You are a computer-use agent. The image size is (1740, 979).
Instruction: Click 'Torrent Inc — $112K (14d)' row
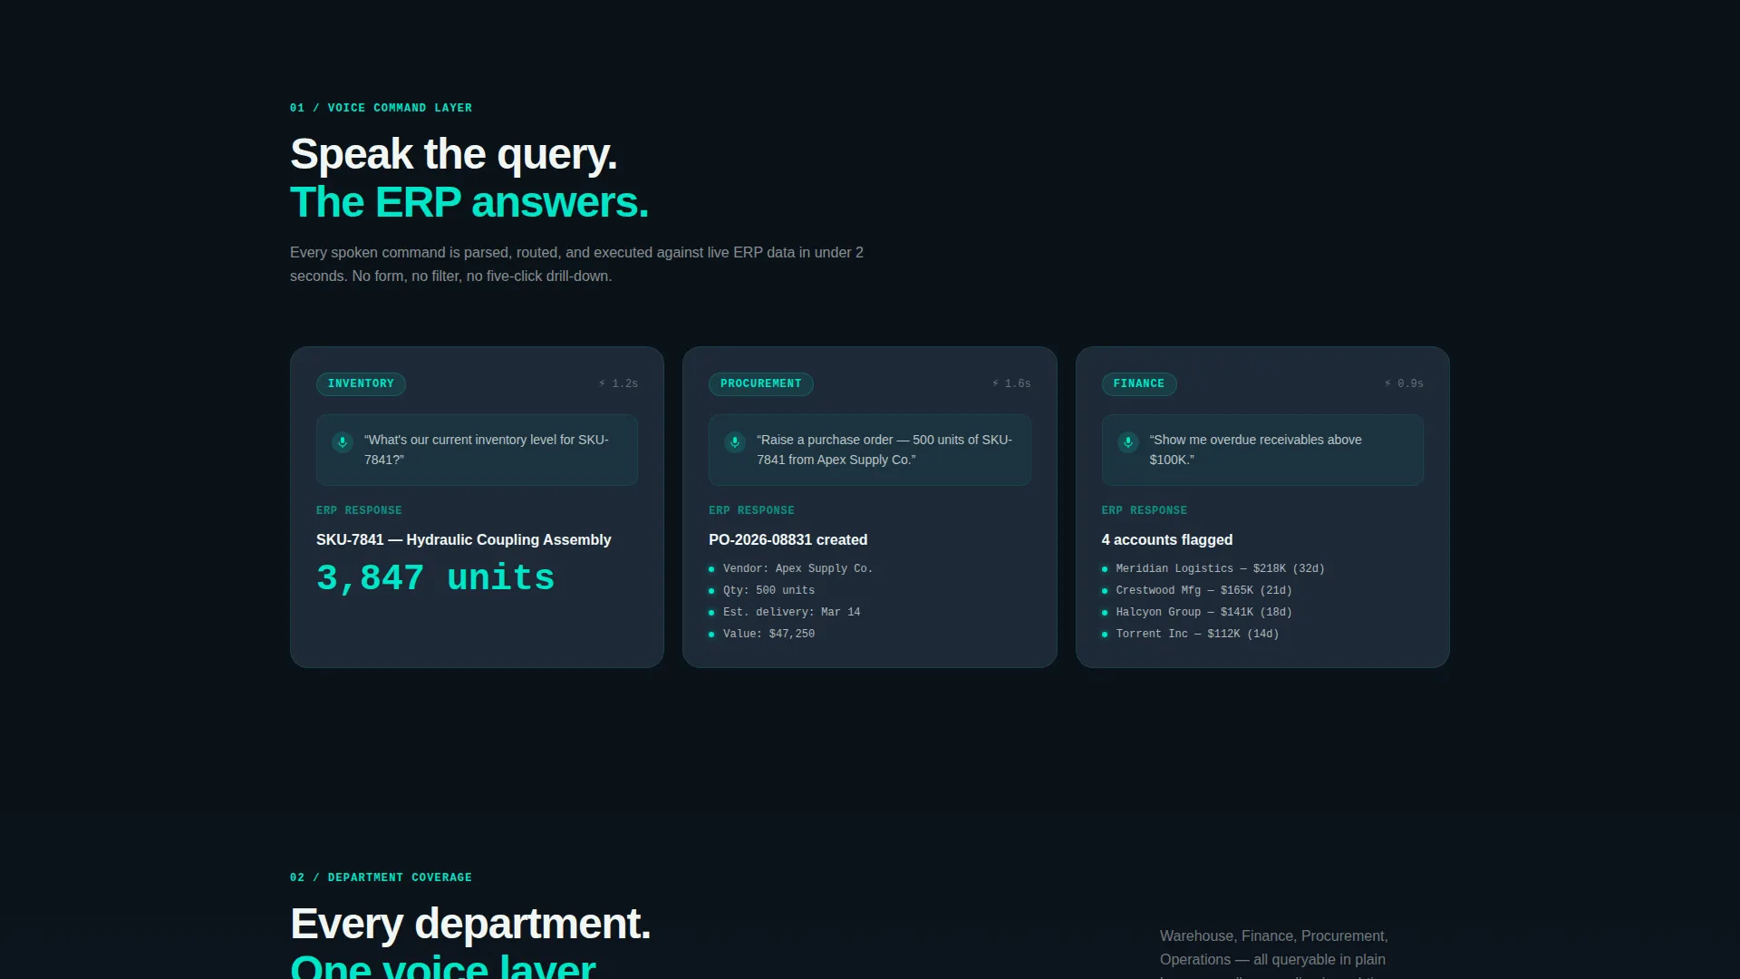(x=1191, y=635)
